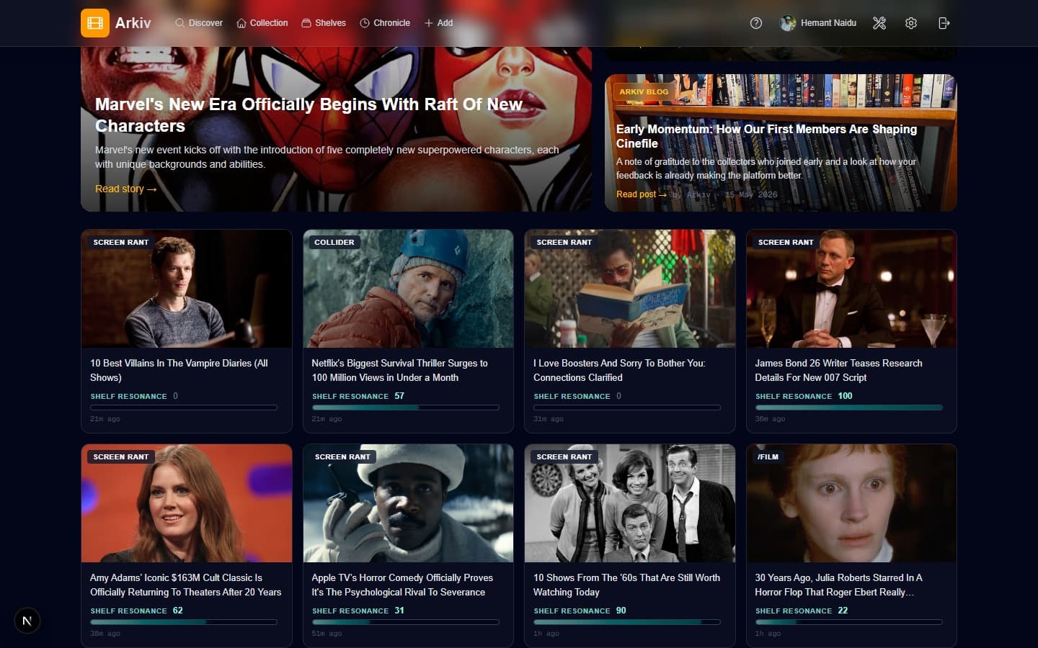The height and width of the screenshot is (648, 1038).
Task: Open Marvel's New Era headline
Action: tap(309, 115)
